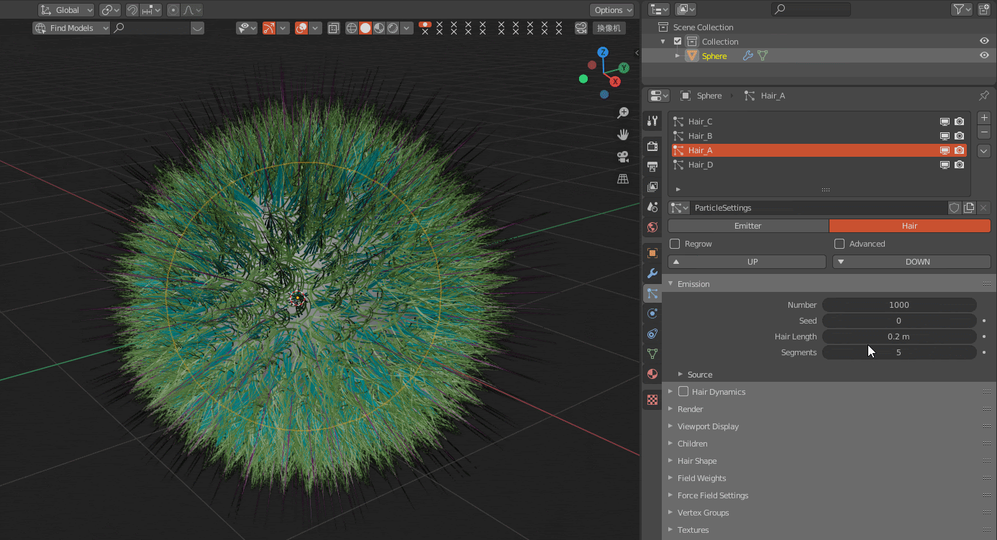Toggle Hair_C render camera visibility

[x=959, y=122]
